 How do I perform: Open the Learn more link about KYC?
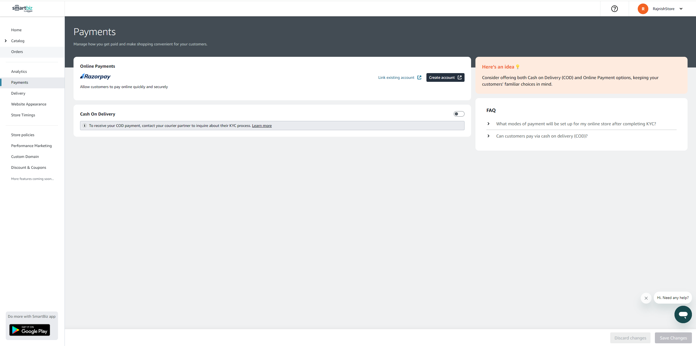point(261,126)
